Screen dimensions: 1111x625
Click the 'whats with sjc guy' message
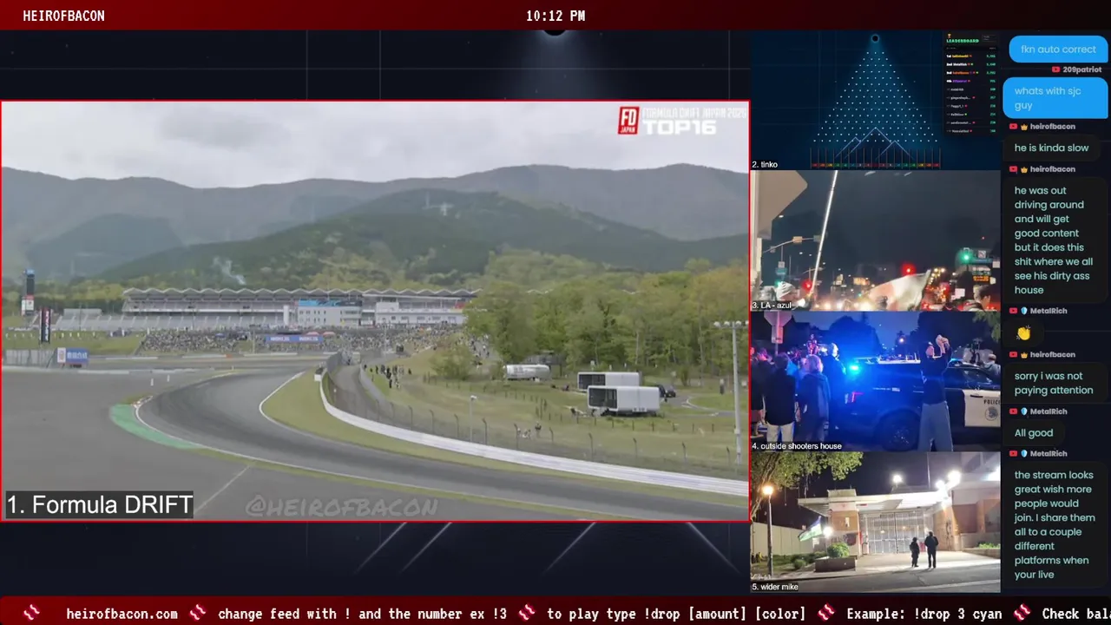[1055, 98]
